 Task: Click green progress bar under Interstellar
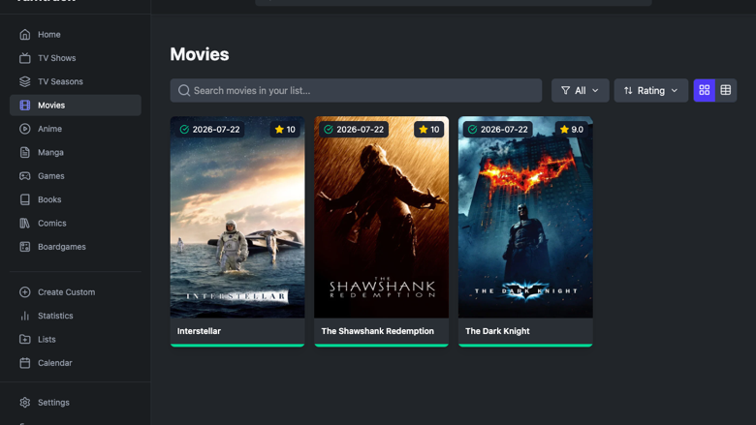coord(237,345)
